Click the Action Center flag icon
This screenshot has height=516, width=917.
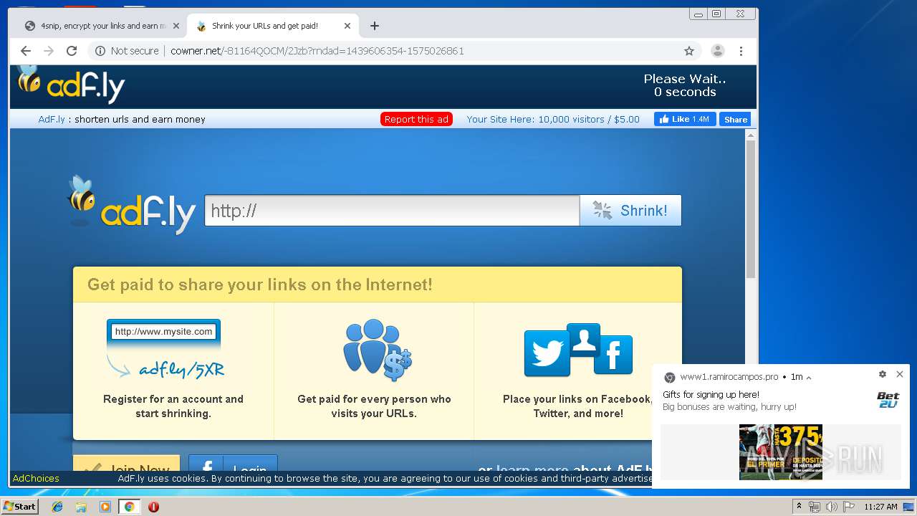849,507
